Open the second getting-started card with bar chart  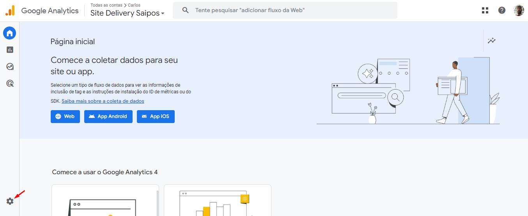click(218, 200)
